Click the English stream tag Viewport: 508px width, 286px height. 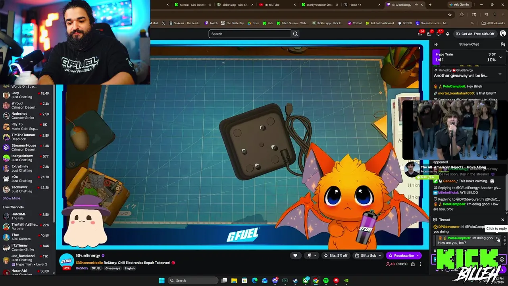pyautogui.click(x=129, y=269)
